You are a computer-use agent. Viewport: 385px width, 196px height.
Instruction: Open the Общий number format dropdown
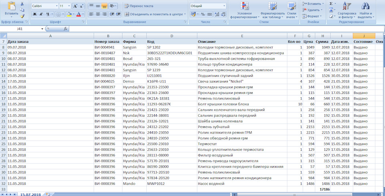(x=224, y=6)
